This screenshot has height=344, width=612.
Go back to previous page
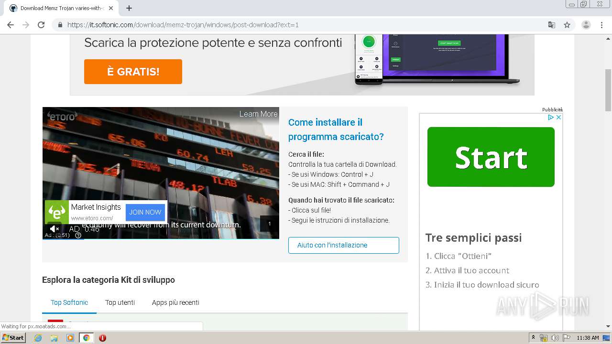[x=11, y=25]
